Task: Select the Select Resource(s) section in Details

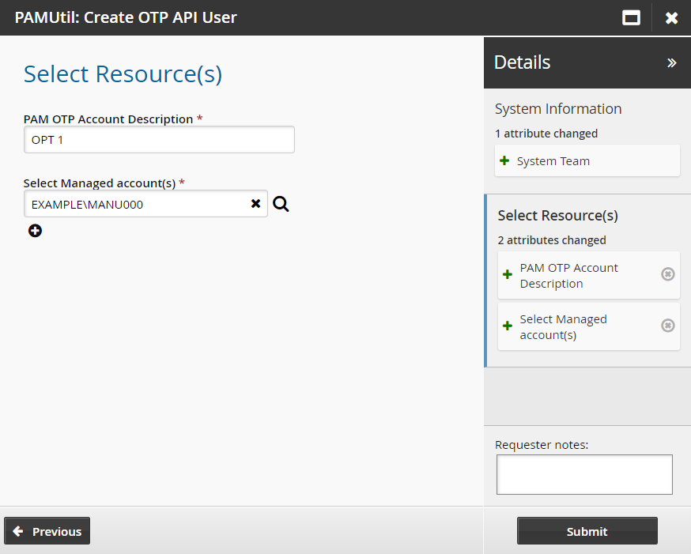Action: (x=557, y=216)
